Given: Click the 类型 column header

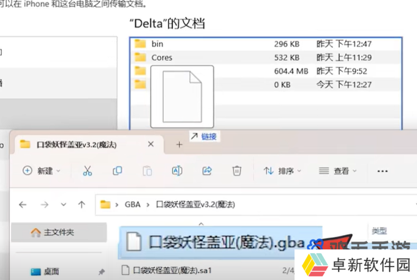Looking at the screenshot, I should click(379, 230).
